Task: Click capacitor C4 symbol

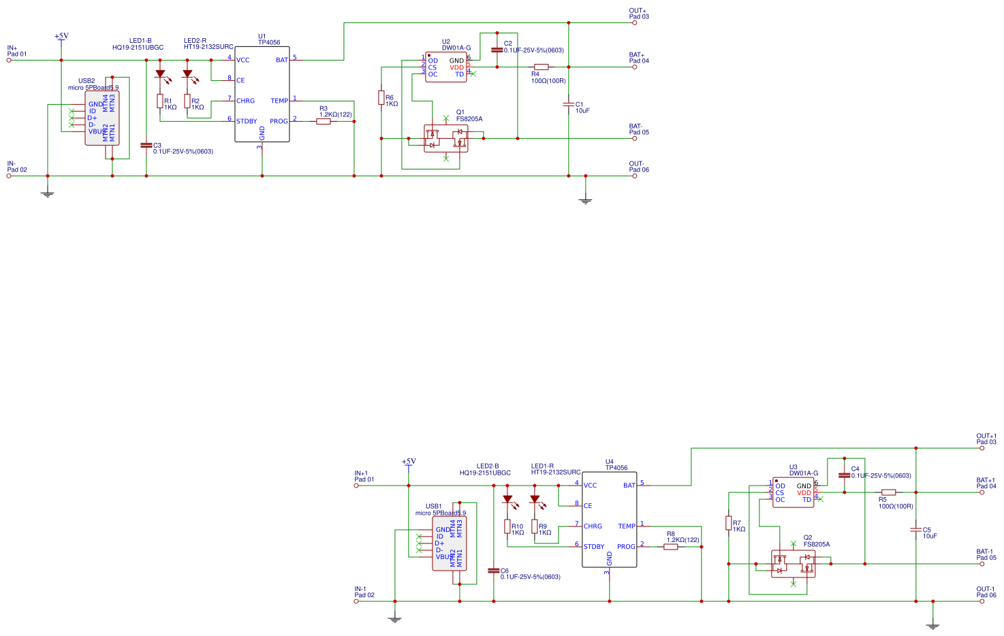Action: tap(845, 475)
